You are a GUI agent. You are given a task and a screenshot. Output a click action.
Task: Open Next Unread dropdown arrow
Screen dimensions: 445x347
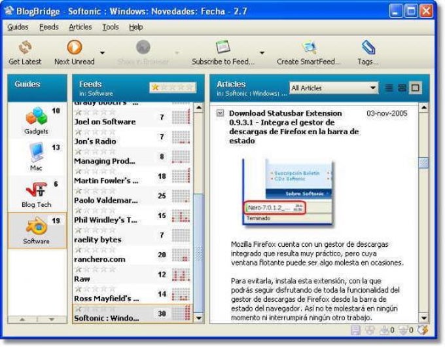pos(103,53)
